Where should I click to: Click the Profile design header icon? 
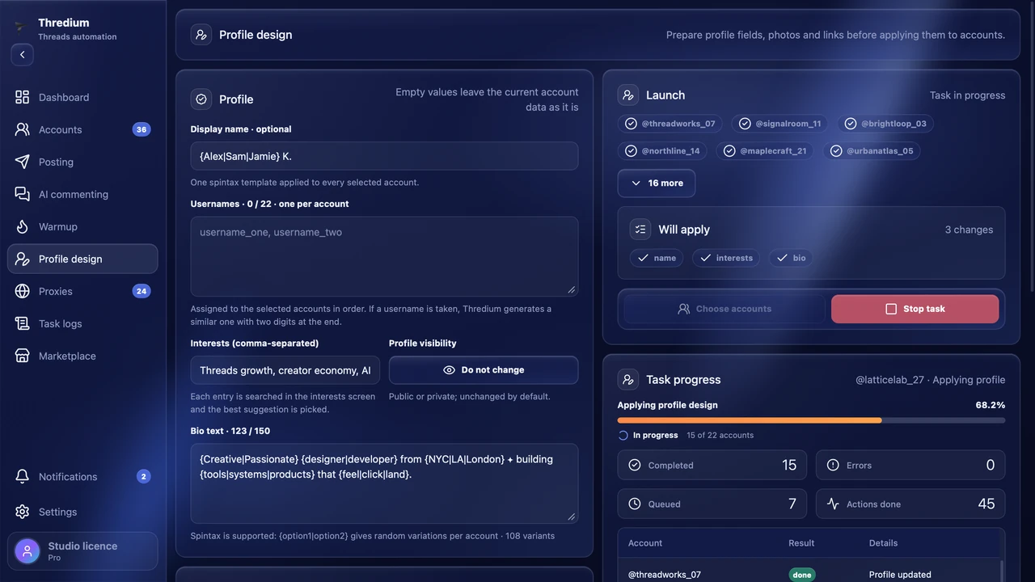(x=201, y=35)
